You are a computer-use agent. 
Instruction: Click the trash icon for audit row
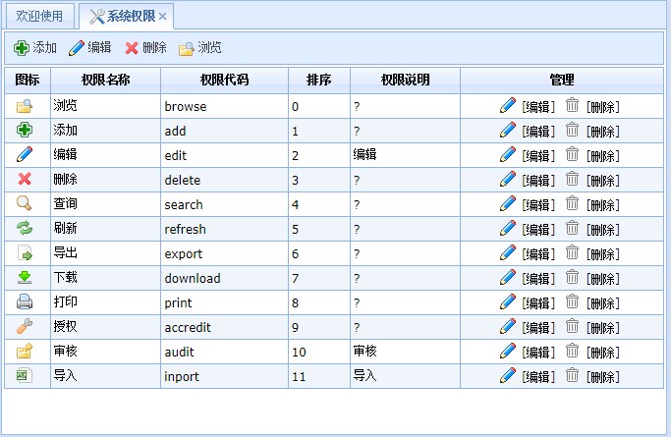tap(572, 351)
